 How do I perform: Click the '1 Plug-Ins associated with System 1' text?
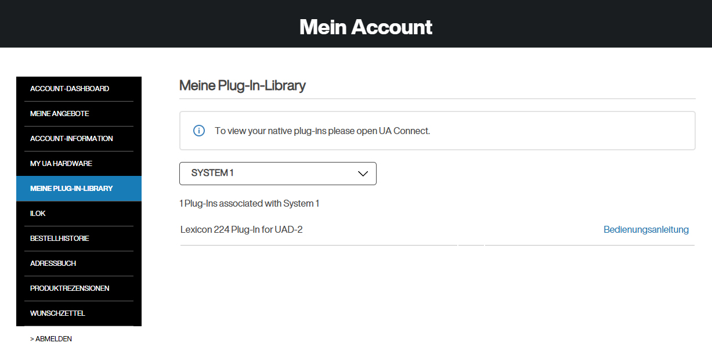tap(250, 204)
